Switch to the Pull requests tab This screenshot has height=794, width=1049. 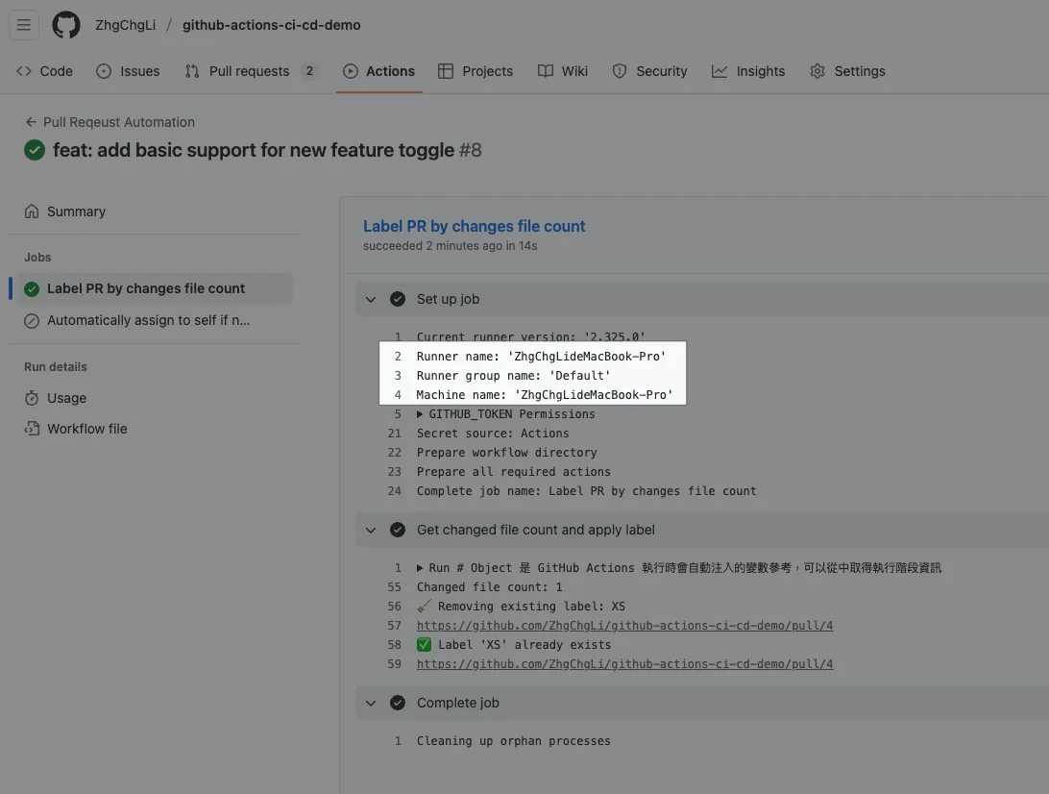point(249,71)
